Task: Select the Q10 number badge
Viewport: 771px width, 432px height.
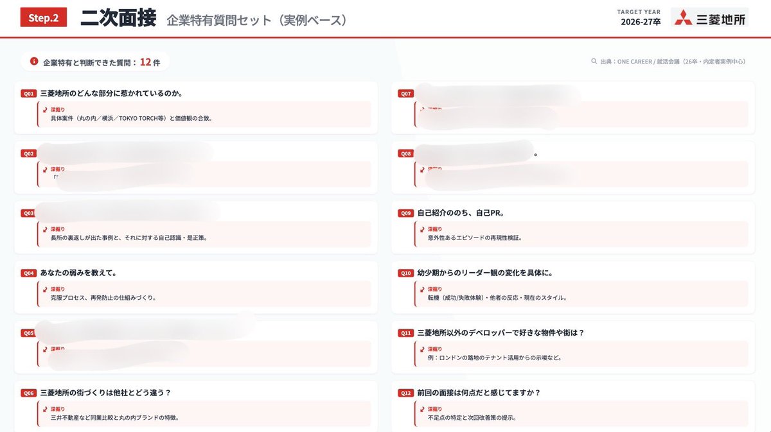Action: pos(405,273)
